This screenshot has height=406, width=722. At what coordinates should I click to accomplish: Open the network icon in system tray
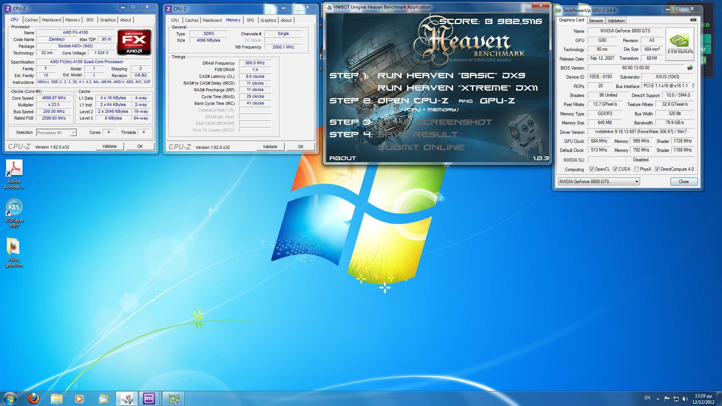[676, 398]
